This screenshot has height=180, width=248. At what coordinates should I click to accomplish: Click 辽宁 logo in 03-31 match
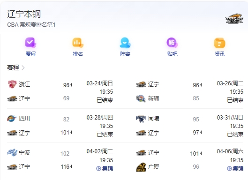pos(141,133)
